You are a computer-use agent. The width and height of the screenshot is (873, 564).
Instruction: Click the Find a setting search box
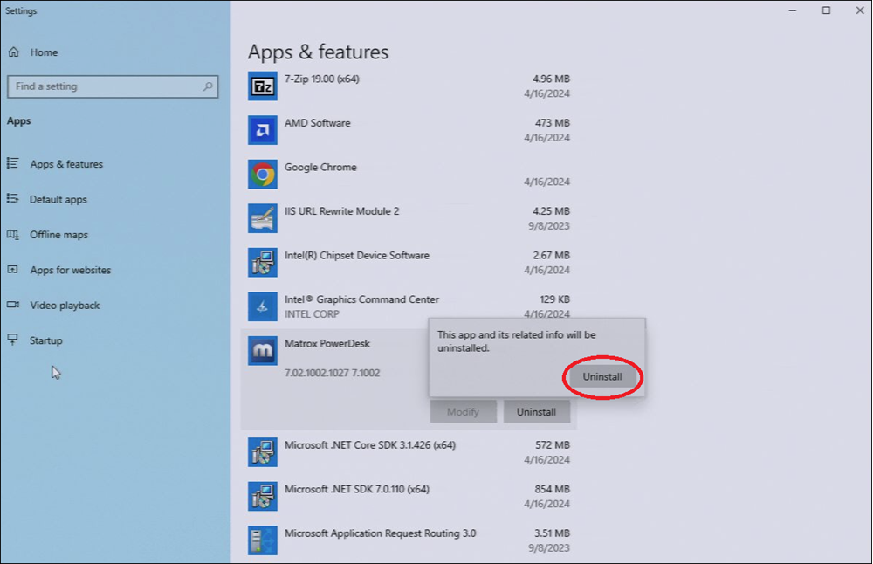(x=105, y=86)
